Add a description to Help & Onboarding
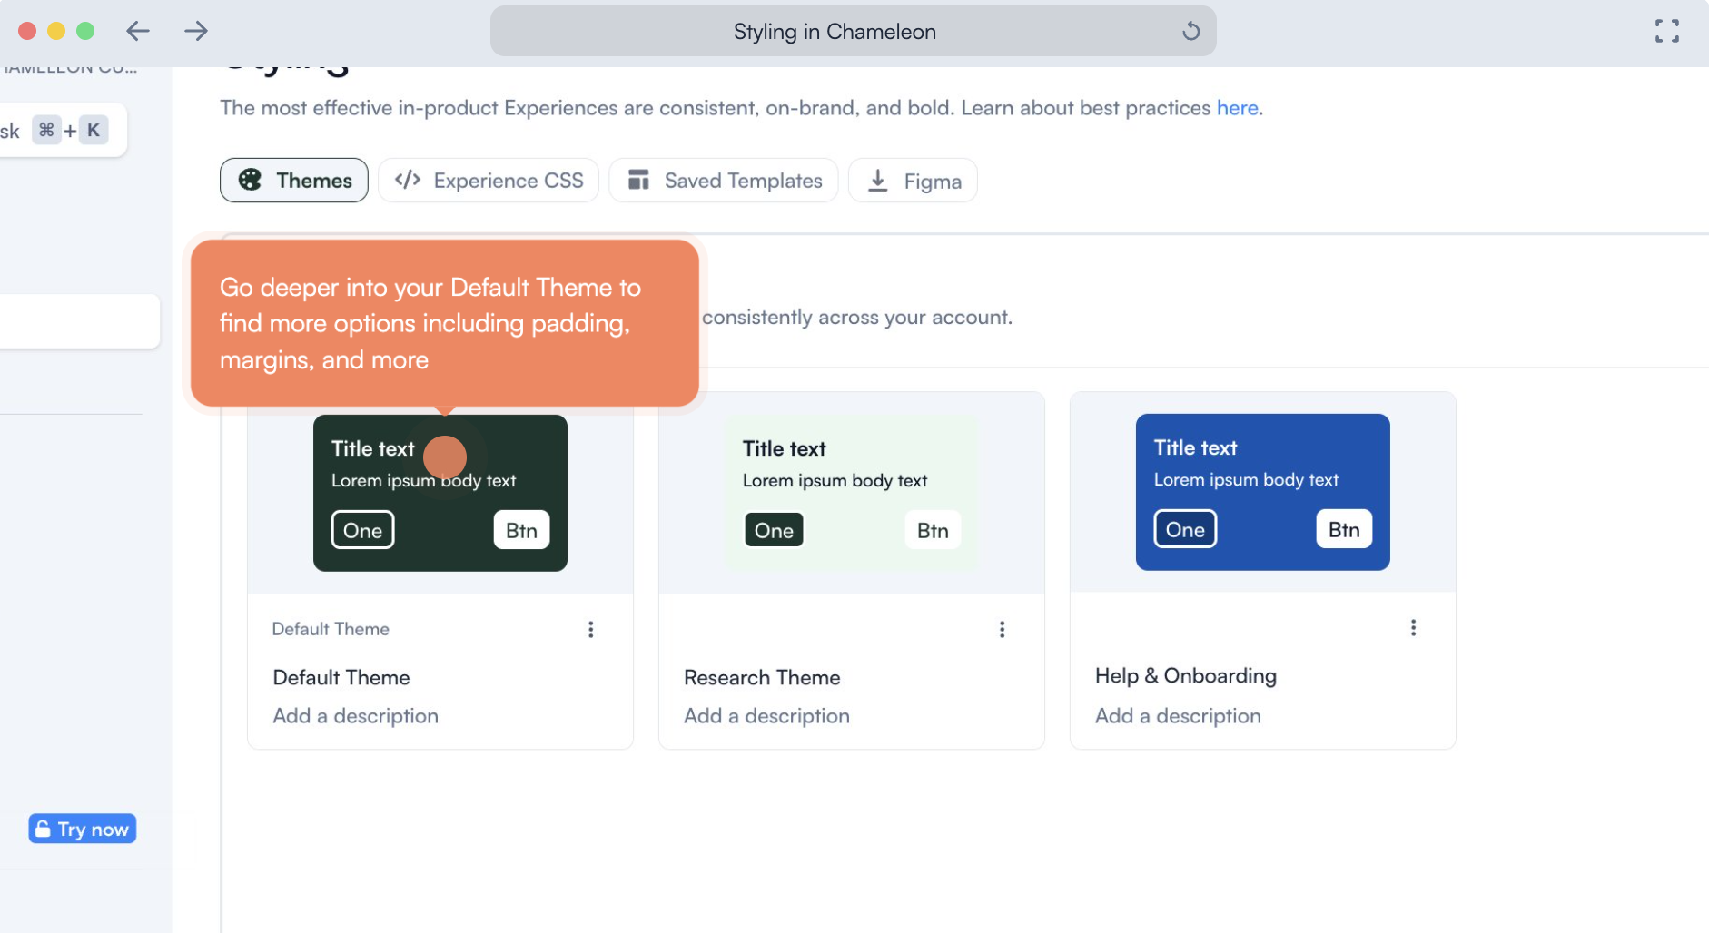The image size is (1709, 933). [x=1179, y=716]
